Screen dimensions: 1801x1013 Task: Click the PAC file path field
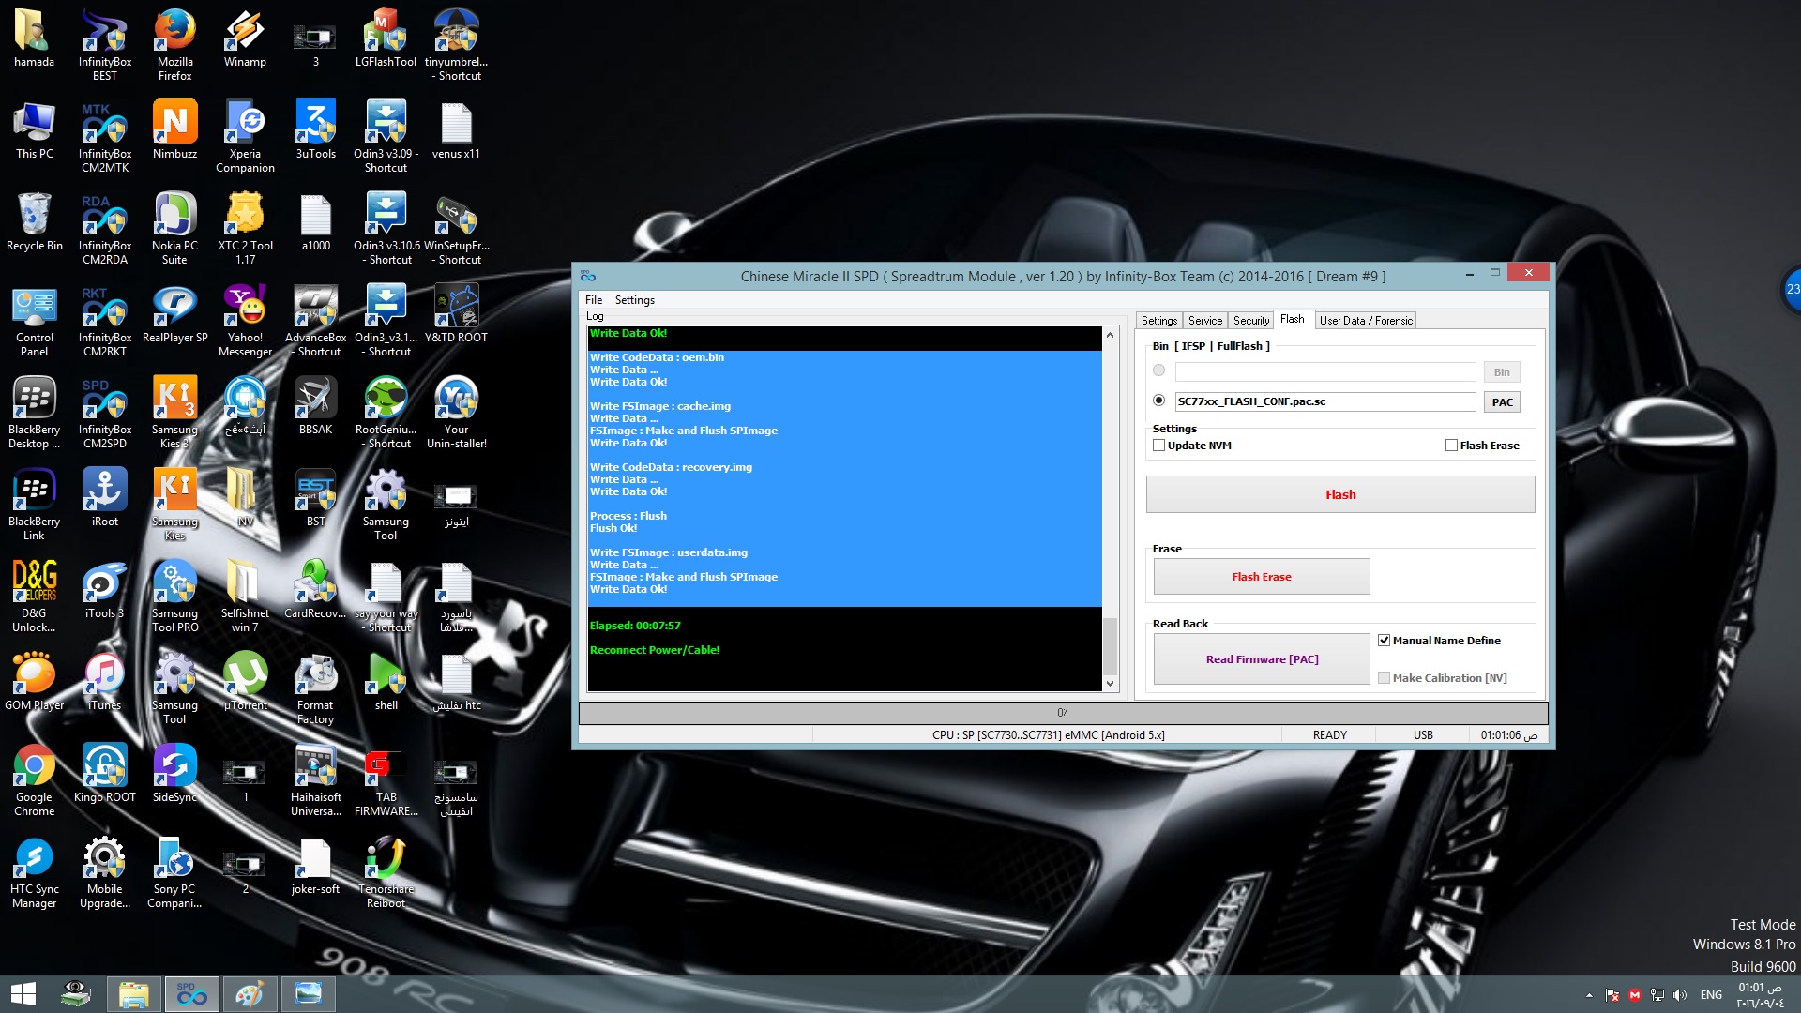click(1325, 401)
